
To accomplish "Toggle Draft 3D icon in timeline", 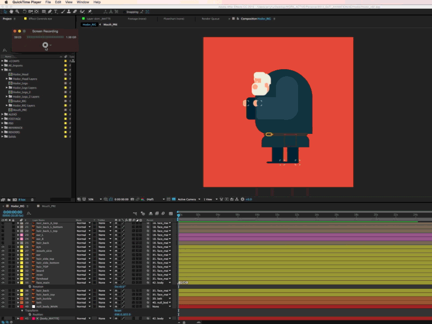I will (x=143, y=213).
